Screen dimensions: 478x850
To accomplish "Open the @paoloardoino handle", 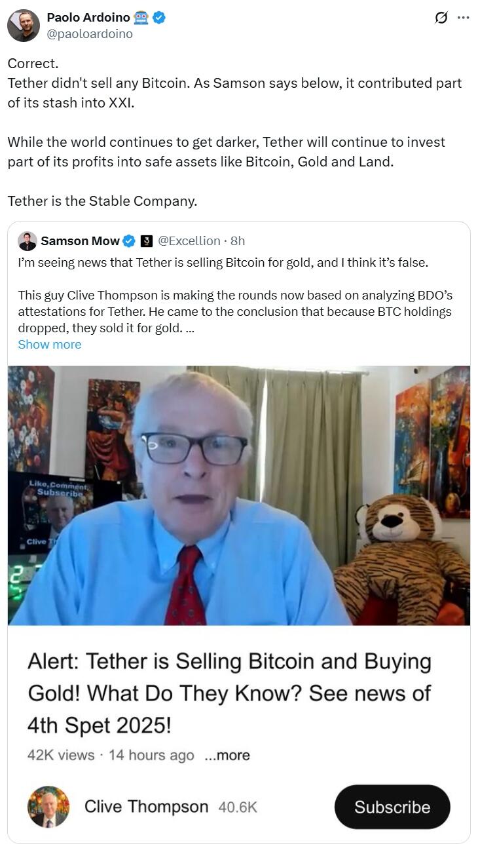I will pos(90,33).
